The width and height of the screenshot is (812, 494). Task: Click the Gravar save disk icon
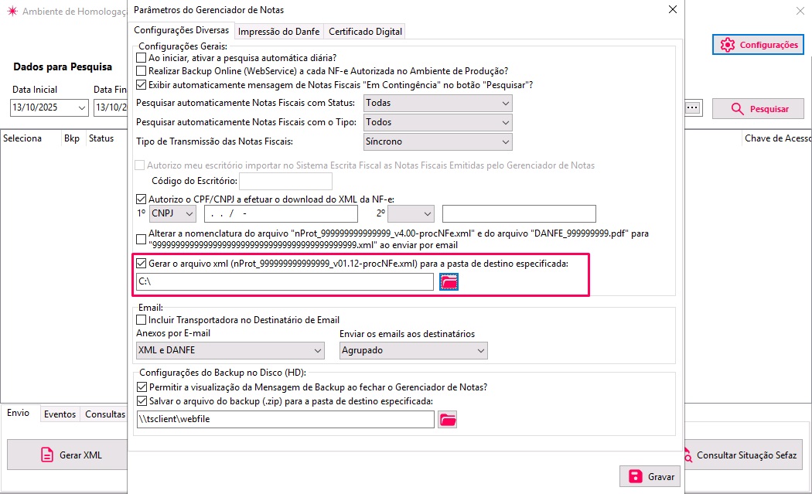tap(636, 476)
